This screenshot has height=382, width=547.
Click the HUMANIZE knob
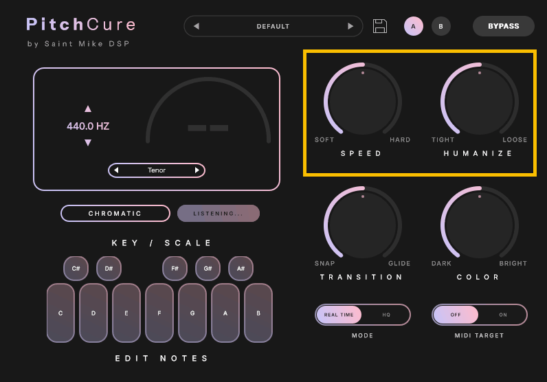(x=480, y=101)
